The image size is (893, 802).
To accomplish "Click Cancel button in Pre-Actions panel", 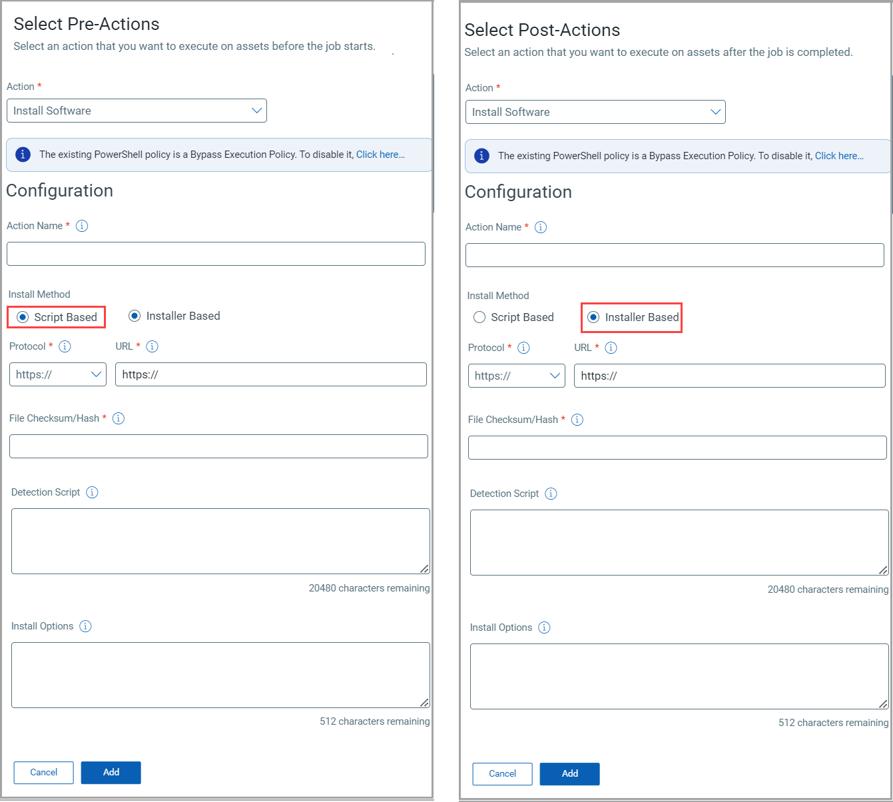I will [x=44, y=773].
